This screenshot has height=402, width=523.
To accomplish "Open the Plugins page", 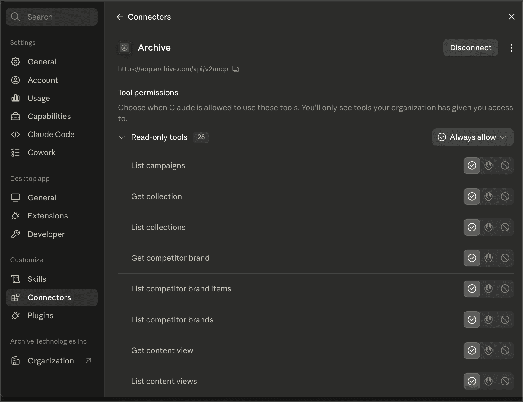I will tap(52, 316).
